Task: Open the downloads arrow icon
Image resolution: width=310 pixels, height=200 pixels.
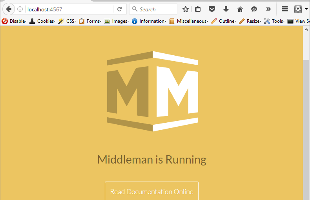Action: pos(226,9)
